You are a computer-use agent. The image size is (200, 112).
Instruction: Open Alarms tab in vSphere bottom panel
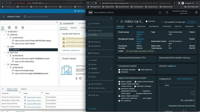click(x=24, y=89)
